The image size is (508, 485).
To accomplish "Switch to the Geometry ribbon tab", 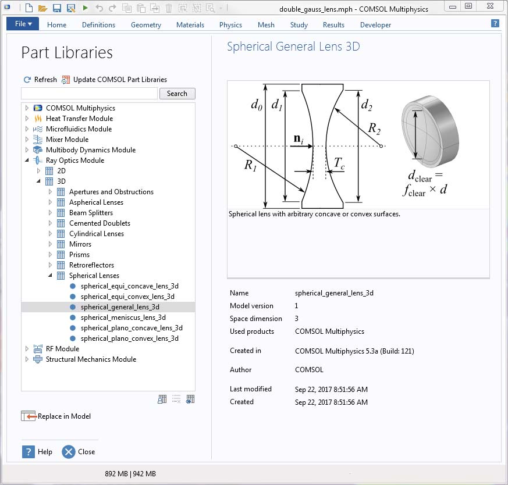I will tap(145, 25).
